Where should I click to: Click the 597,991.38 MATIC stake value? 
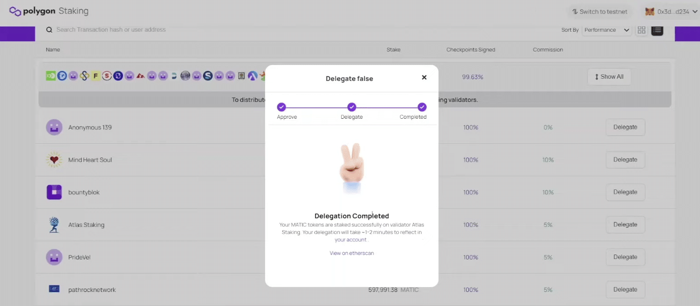[x=394, y=290]
